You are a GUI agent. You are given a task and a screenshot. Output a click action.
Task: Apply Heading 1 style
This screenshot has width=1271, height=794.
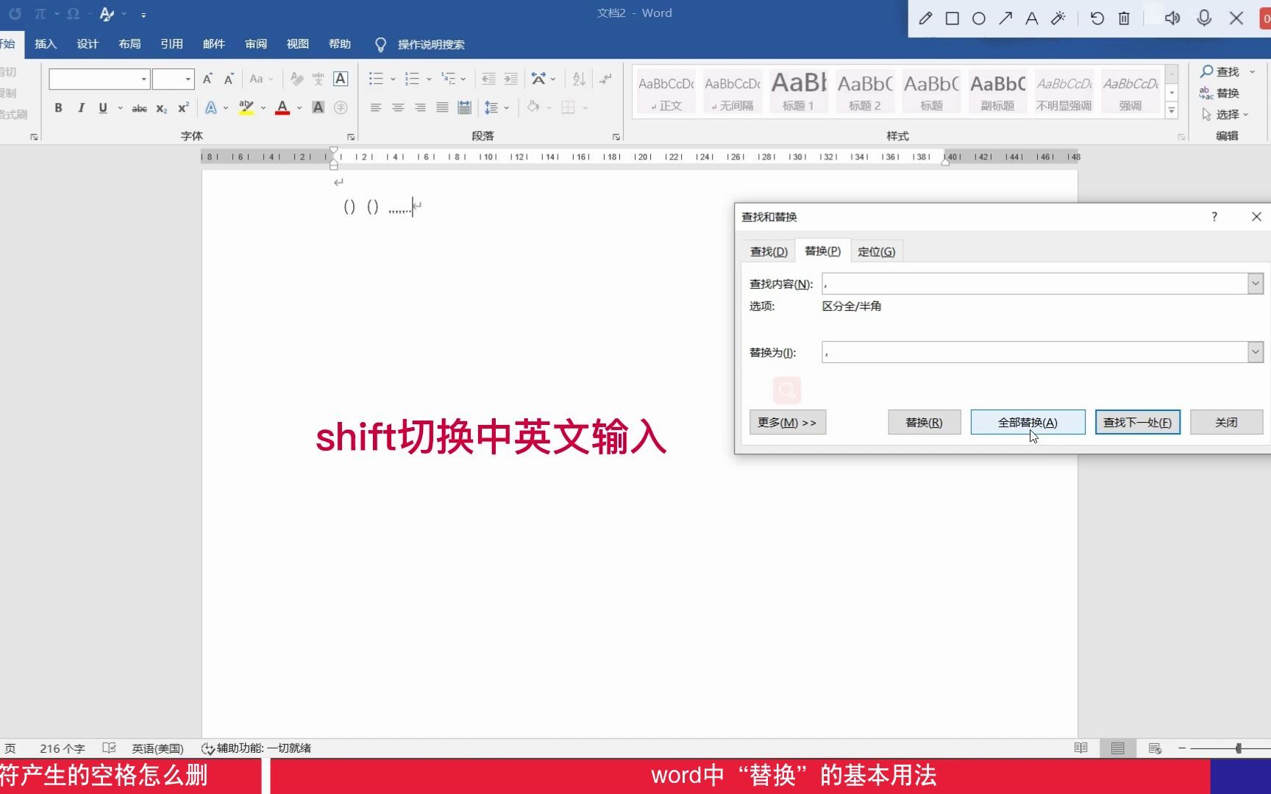pyautogui.click(x=798, y=91)
